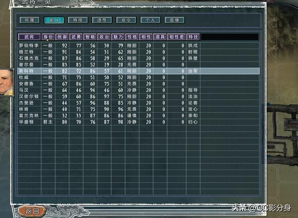Open the 命令 tab
298x218 pixels.
tap(126, 20)
